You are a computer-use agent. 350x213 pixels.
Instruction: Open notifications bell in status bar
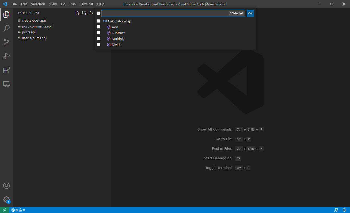pyautogui.click(x=344, y=210)
